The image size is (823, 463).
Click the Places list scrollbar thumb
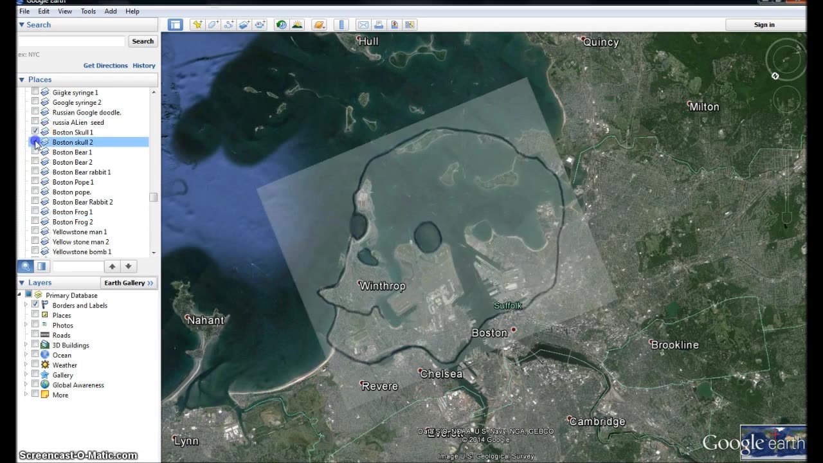pyautogui.click(x=153, y=197)
